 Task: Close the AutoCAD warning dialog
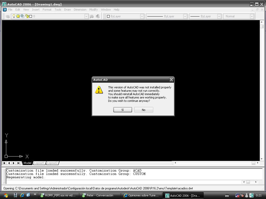(x=171, y=80)
